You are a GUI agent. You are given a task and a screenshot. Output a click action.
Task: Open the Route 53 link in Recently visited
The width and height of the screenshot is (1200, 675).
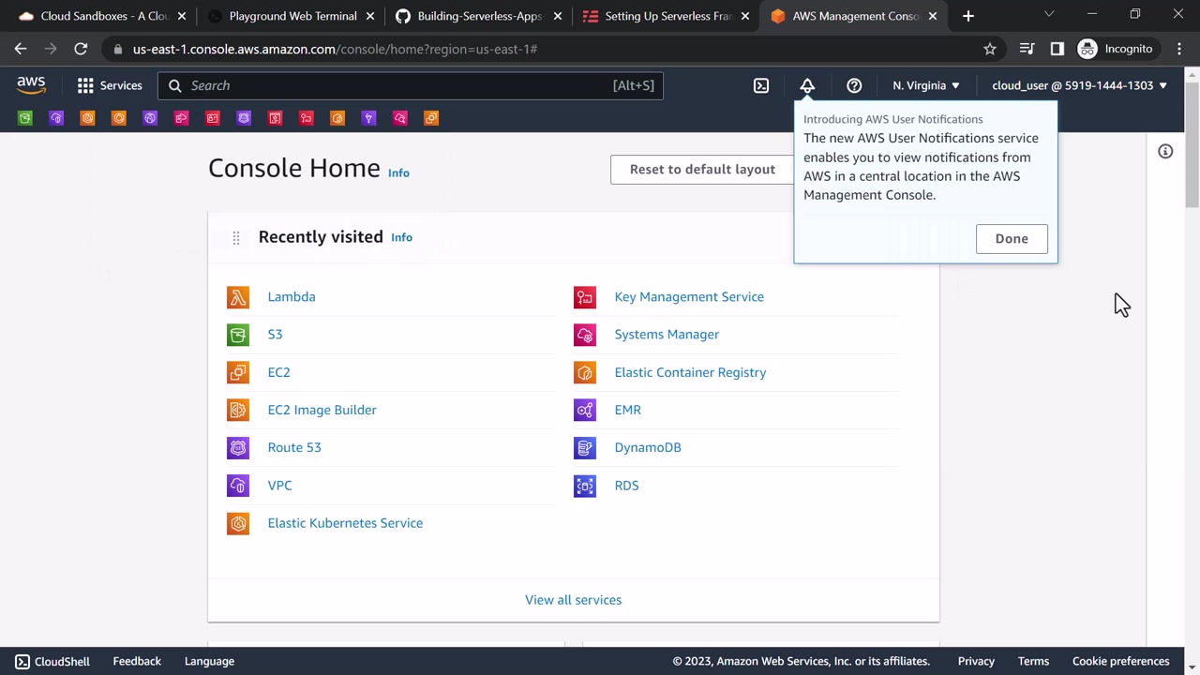(294, 447)
